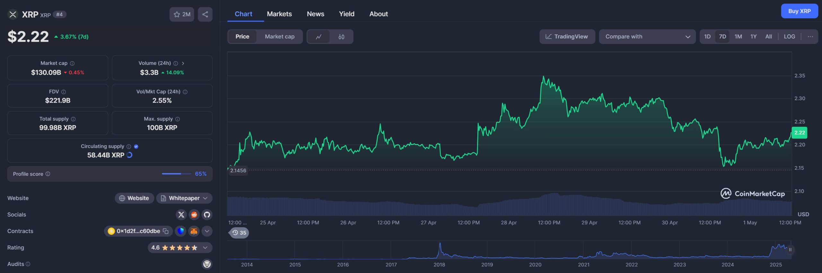Click the share icon button

[205, 14]
